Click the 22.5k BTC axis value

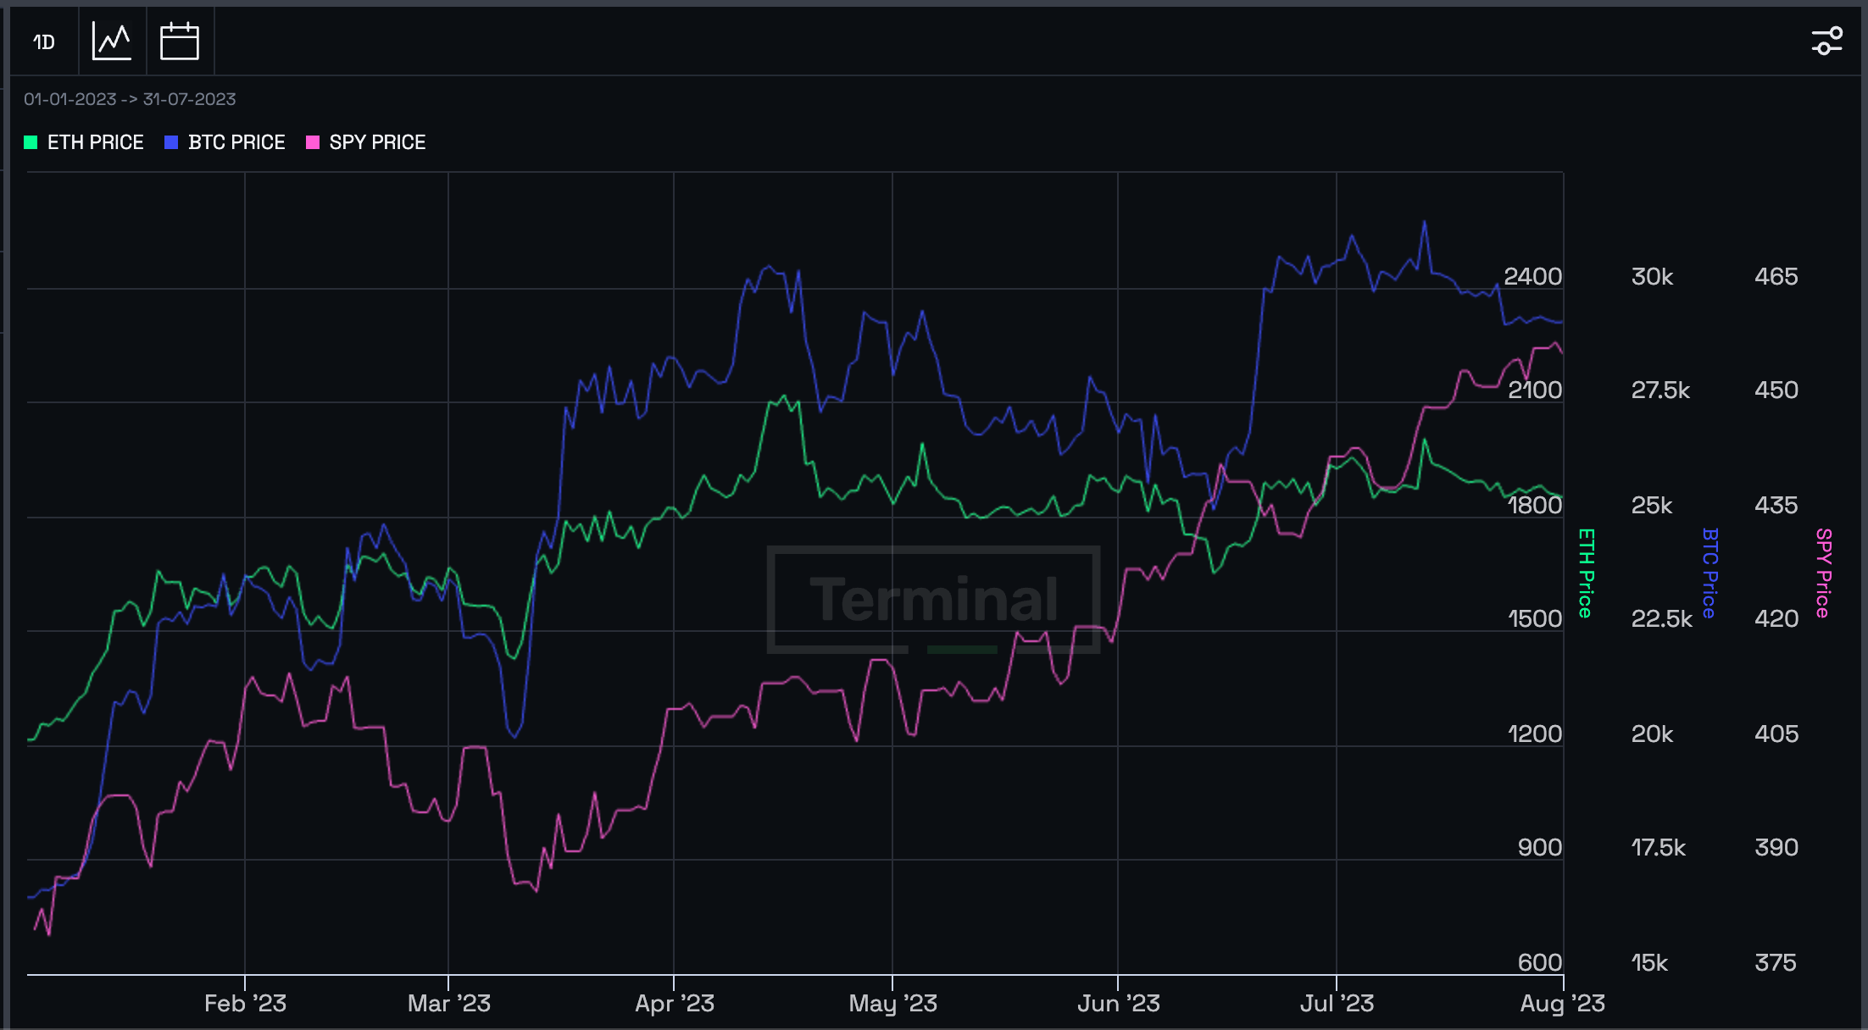tap(1661, 618)
